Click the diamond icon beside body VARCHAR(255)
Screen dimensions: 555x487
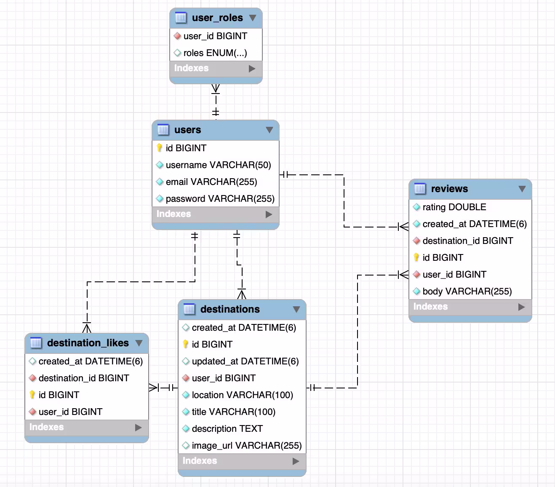click(416, 291)
